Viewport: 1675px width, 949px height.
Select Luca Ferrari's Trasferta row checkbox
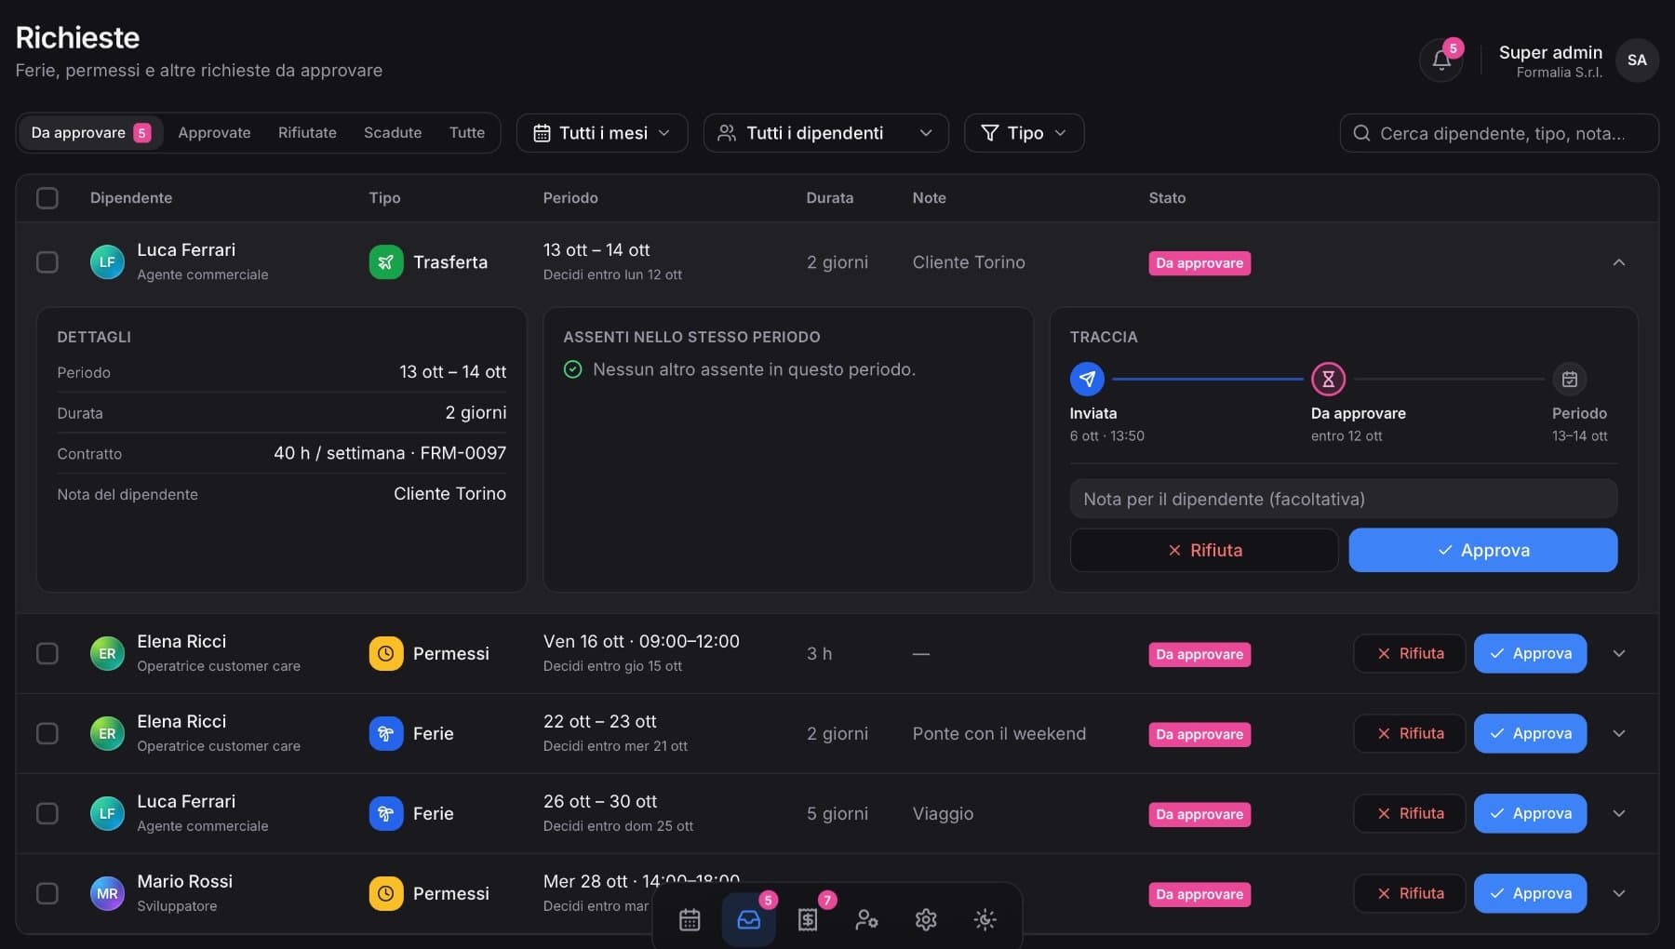click(x=47, y=262)
